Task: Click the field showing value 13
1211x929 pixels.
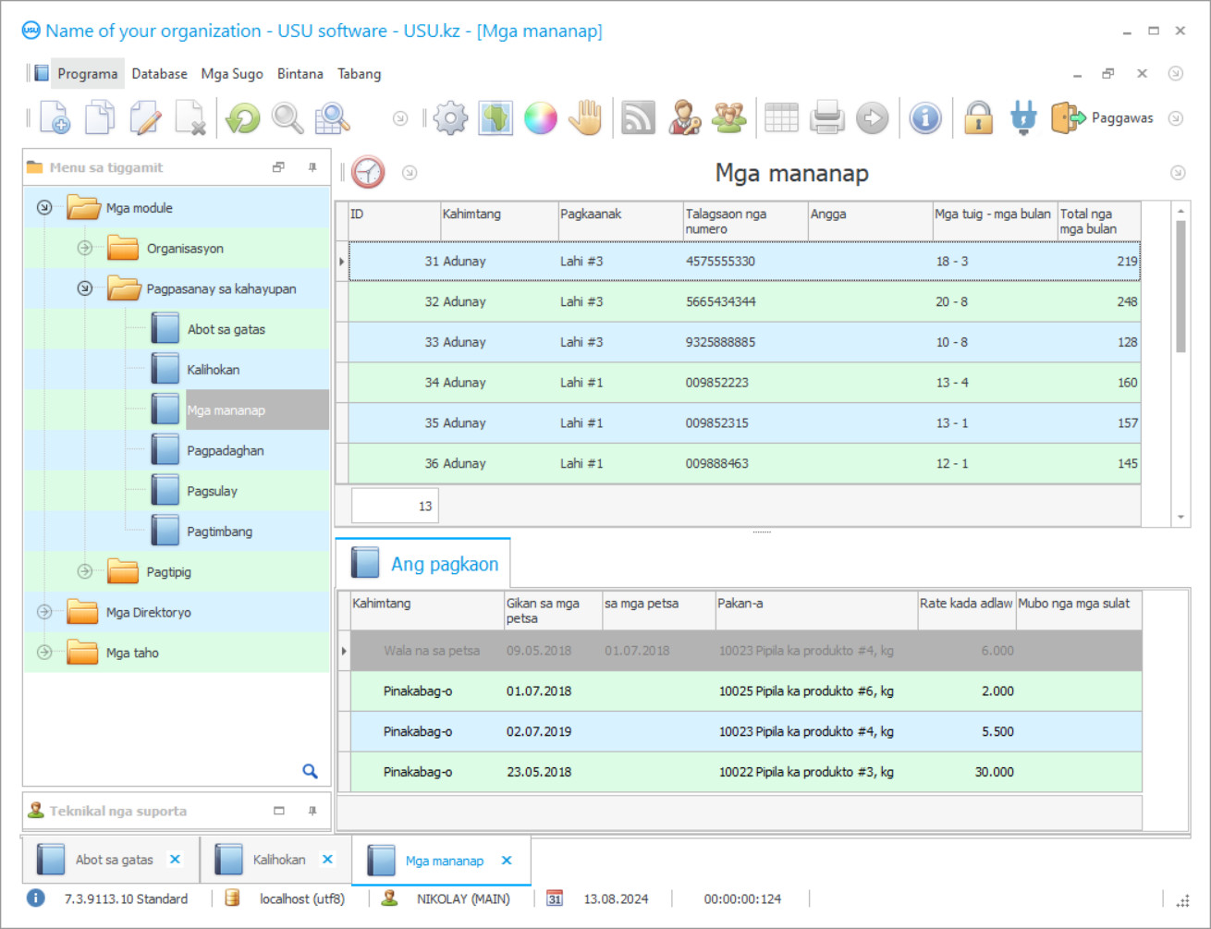Action: pos(395,506)
